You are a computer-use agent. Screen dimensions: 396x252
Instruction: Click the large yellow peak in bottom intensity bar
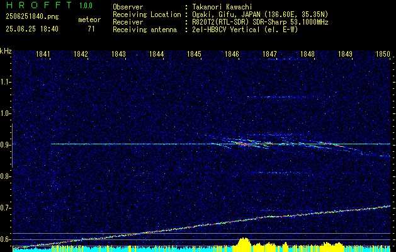(x=244, y=242)
